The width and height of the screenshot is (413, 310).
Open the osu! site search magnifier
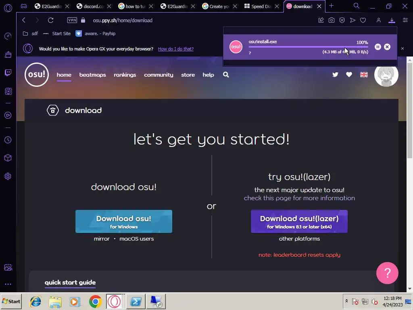226,75
